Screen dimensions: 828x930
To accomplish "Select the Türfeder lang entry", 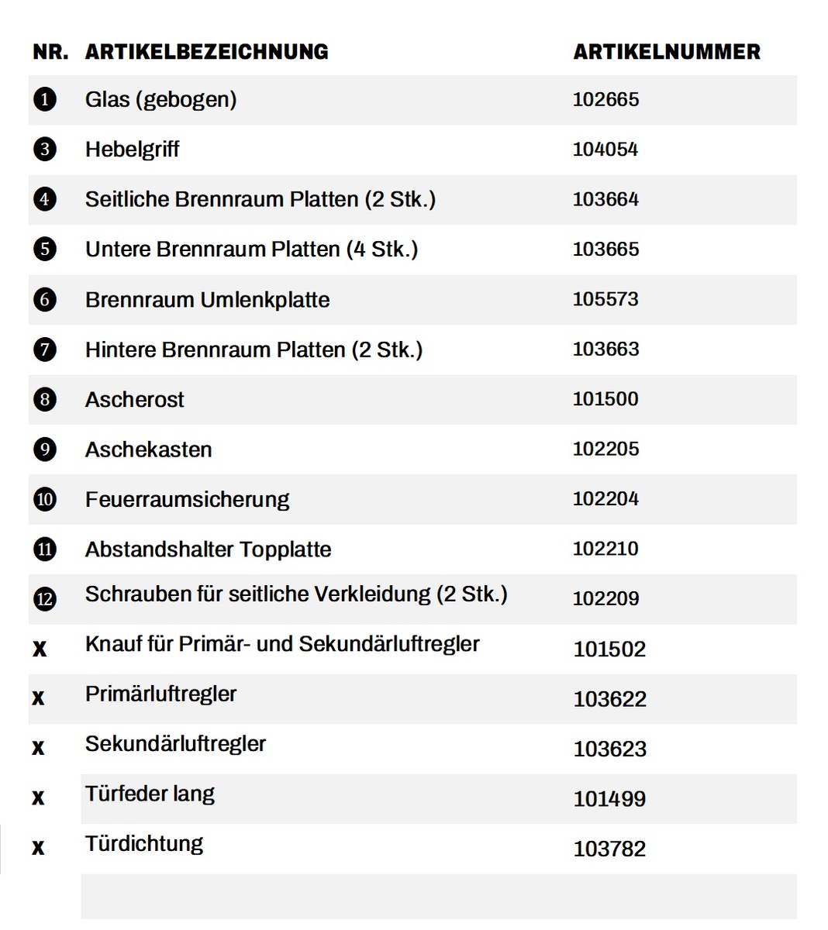I will pos(150,794).
